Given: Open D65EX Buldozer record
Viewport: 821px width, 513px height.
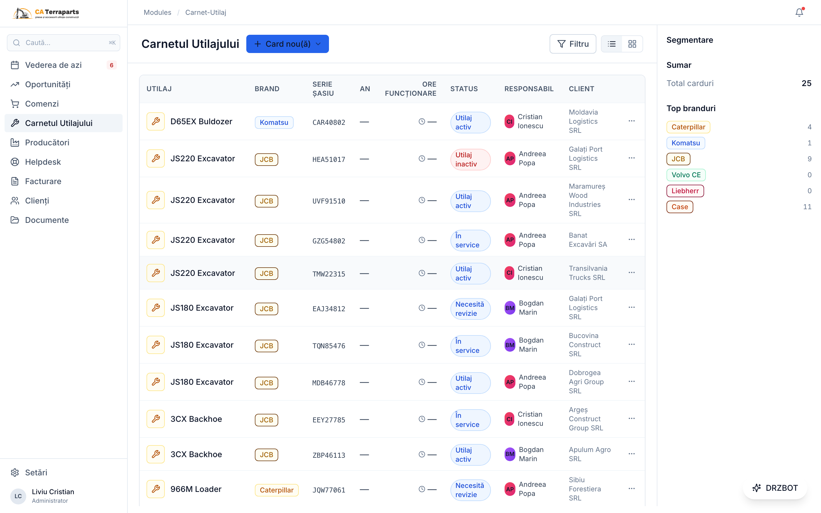Looking at the screenshot, I should pyautogui.click(x=201, y=121).
